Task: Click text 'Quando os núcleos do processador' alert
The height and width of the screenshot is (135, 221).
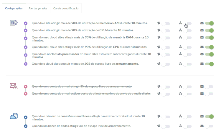Action: coord(91,56)
